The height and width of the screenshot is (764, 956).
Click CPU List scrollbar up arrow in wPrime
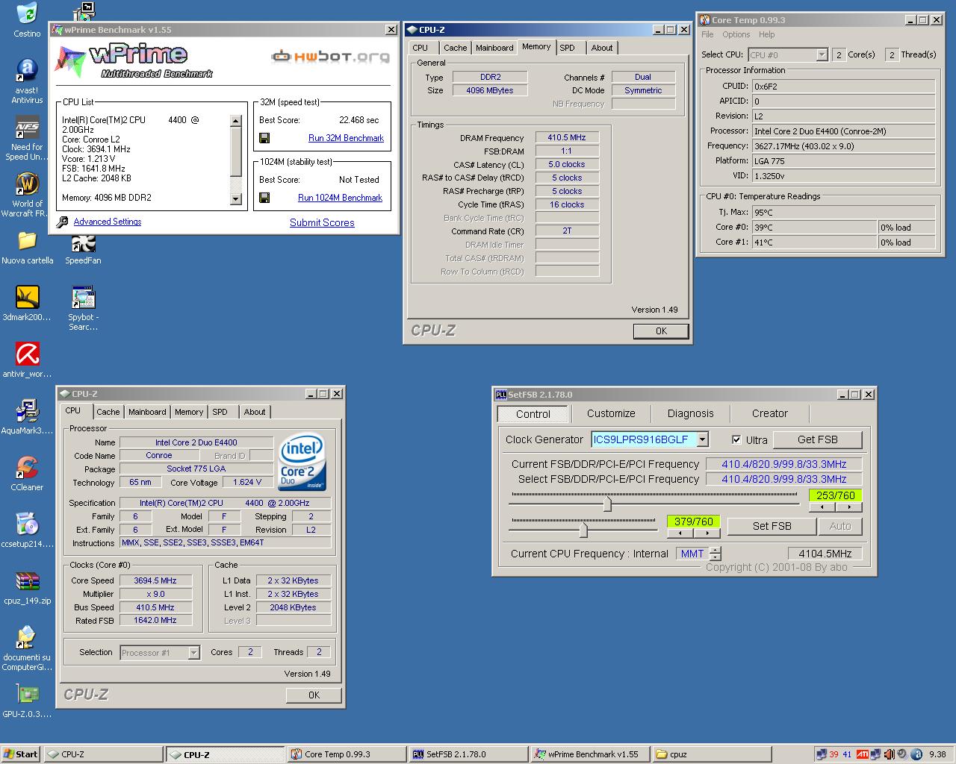coord(236,121)
